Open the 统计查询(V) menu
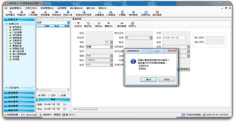This screenshot has width=235, height=122. click(x=76, y=8)
